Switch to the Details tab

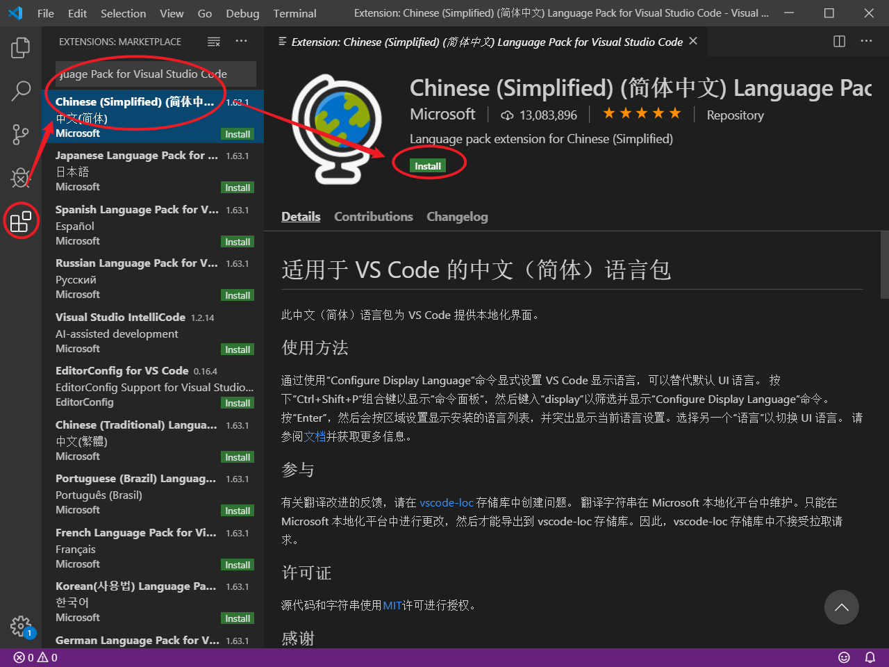tap(301, 217)
